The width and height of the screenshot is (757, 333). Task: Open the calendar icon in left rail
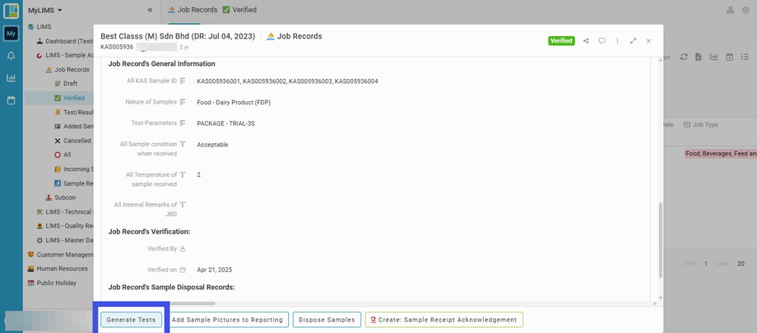(x=11, y=100)
